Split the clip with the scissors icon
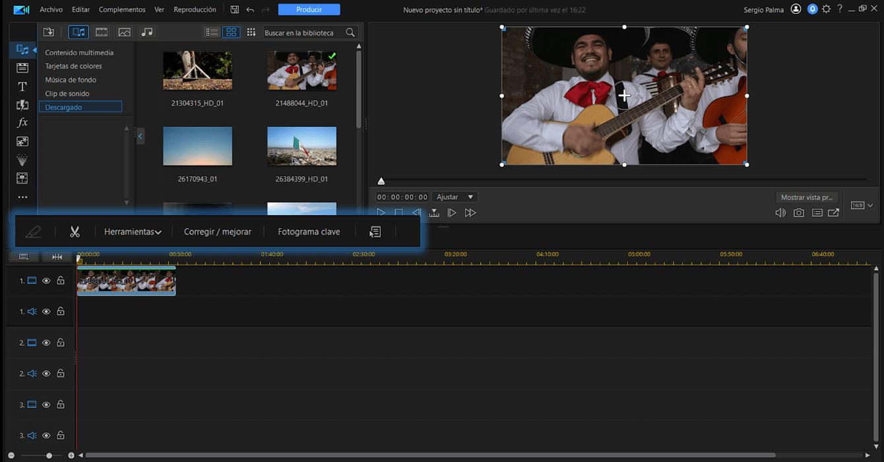Screen dimensions: 884x462 tap(75, 232)
